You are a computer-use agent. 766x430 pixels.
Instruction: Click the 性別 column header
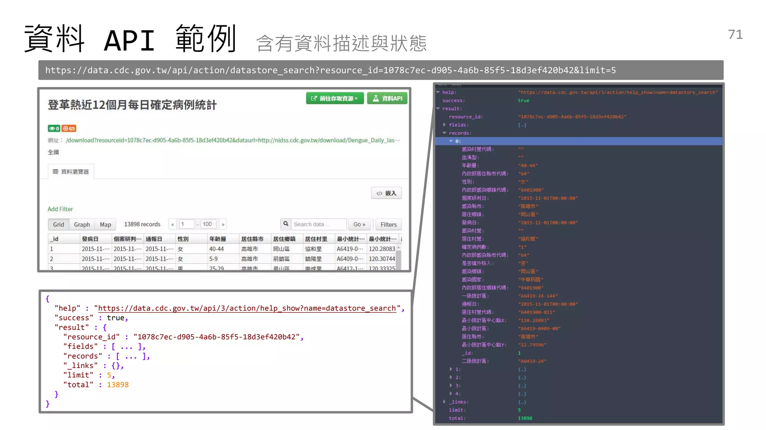pyautogui.click(x=191, y=239)
